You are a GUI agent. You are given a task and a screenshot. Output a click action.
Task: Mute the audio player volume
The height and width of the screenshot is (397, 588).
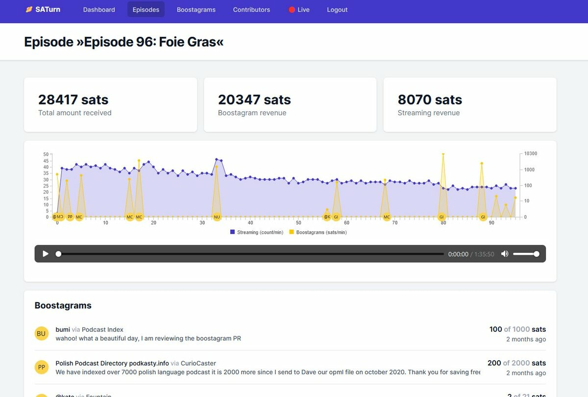(505, 254)
